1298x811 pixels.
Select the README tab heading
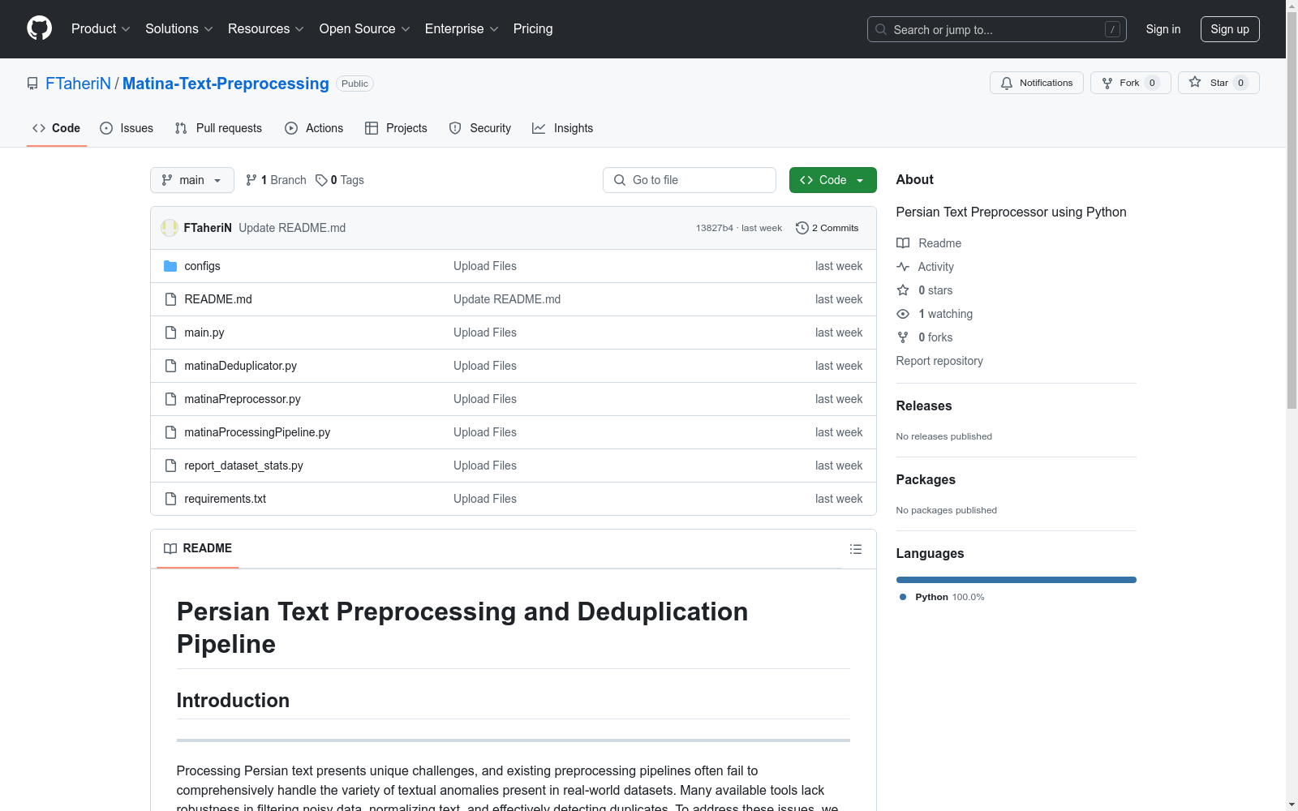[x=198, y=548]
